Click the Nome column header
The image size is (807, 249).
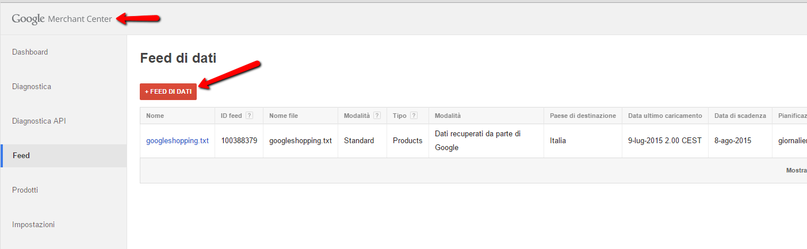155,116
